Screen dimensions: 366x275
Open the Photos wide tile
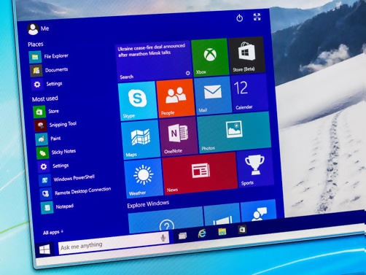[234, 133]
